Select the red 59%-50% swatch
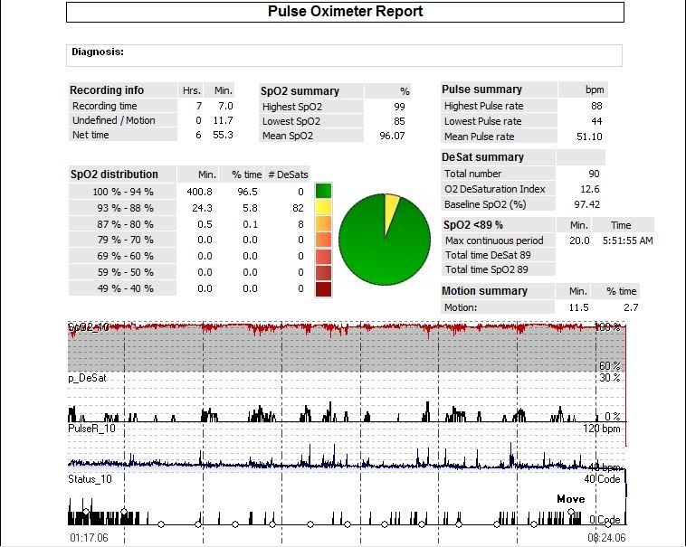The image size is (686, 547). click(323, 273)
